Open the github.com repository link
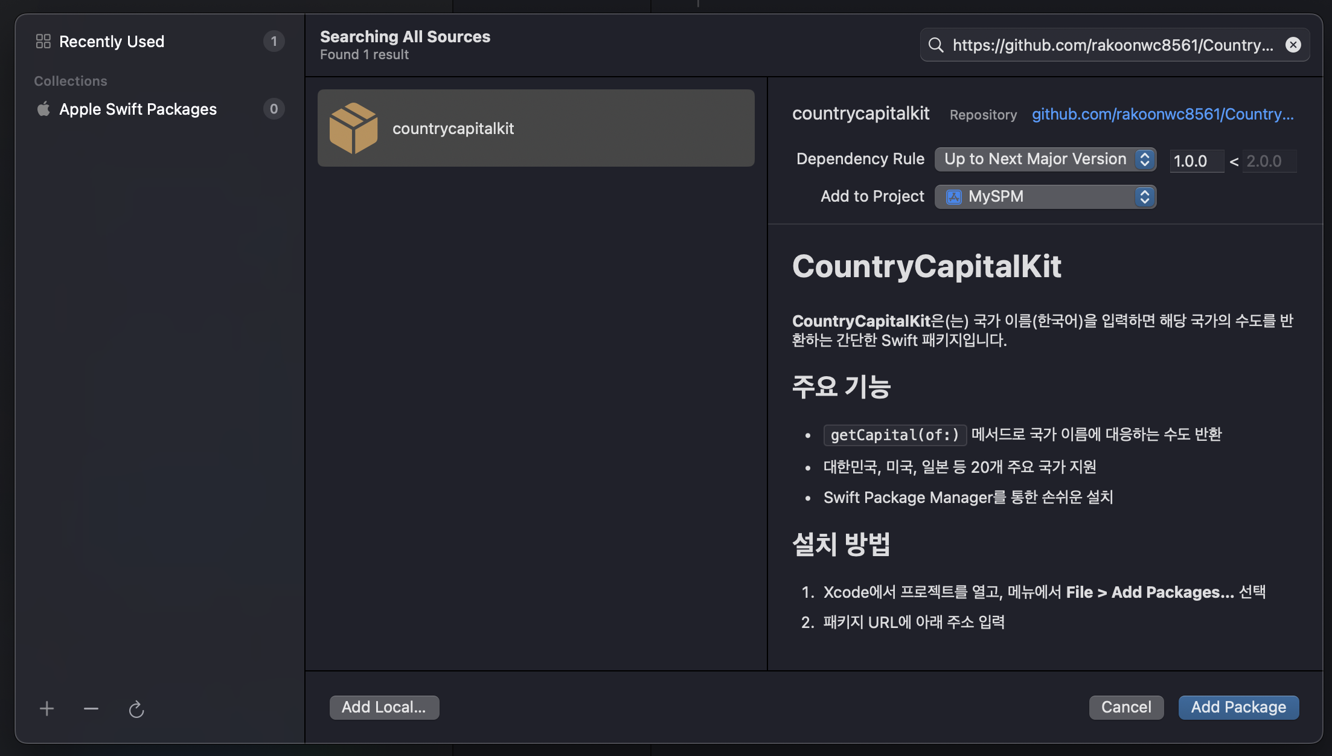Viewport: 1332px width, 756px height. [1162, 114]
